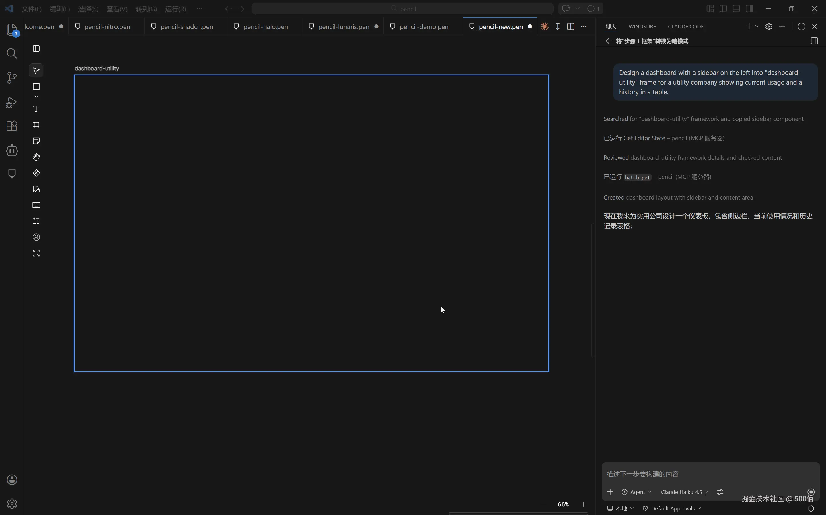Zoom in with the plus control near 66%
The image size is (826, 515).
[583, 504]
